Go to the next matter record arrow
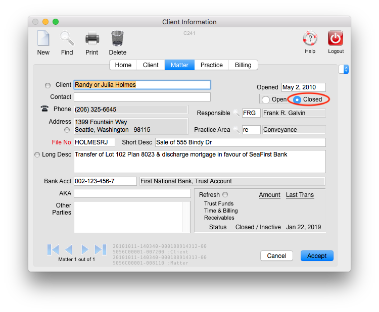 [x=85, y=249]
